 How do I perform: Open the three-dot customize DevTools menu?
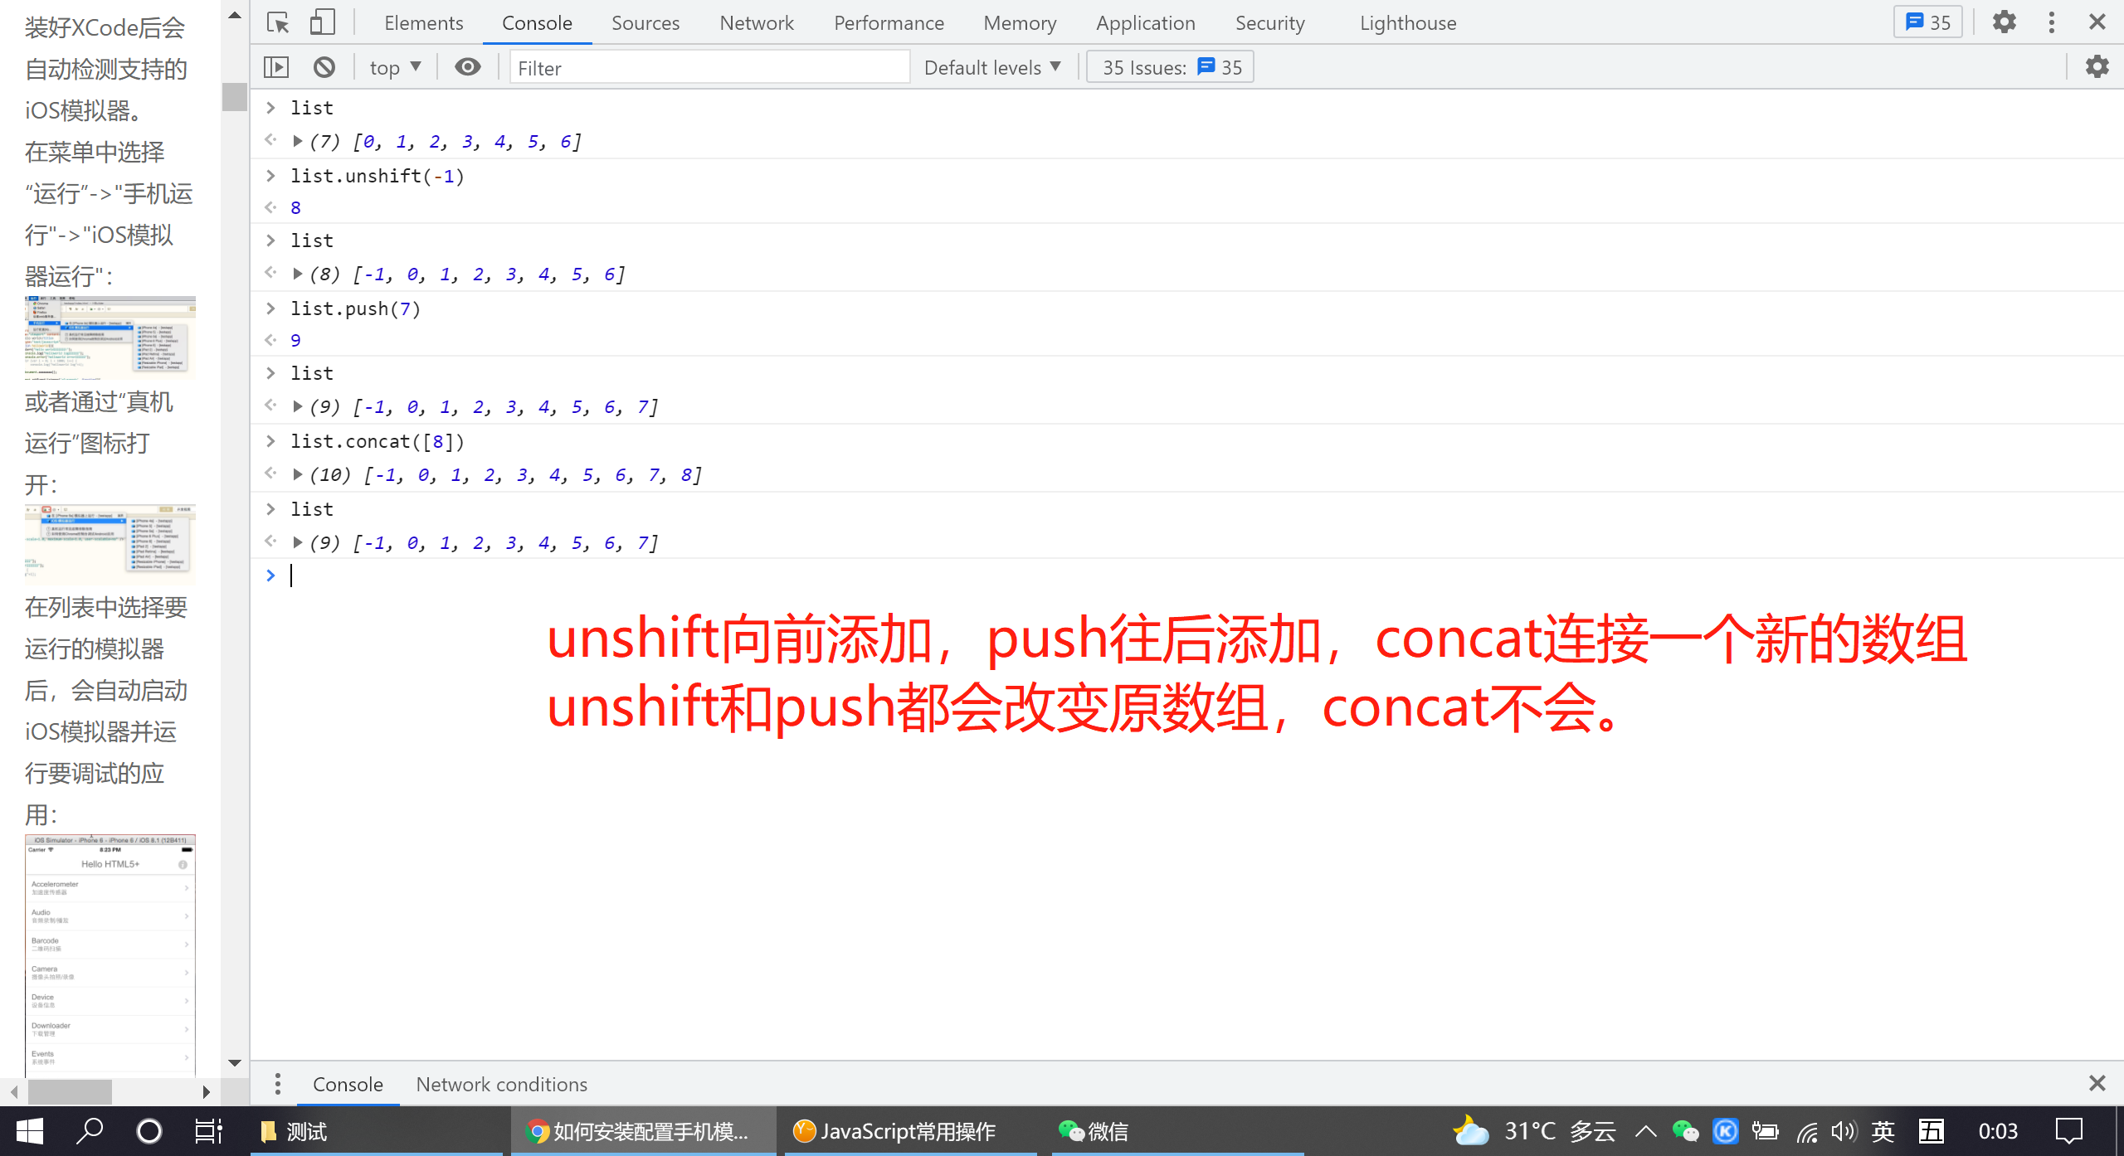tap(2052, 22)
